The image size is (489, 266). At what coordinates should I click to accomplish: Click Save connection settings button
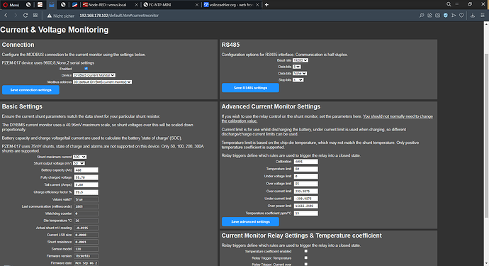31,90
